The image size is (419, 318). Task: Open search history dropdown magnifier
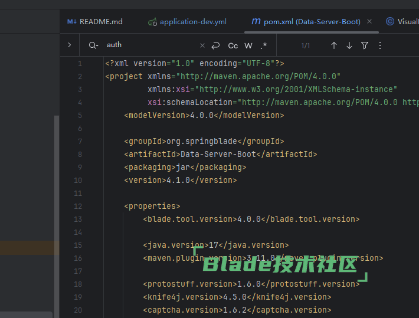point(93,45)
